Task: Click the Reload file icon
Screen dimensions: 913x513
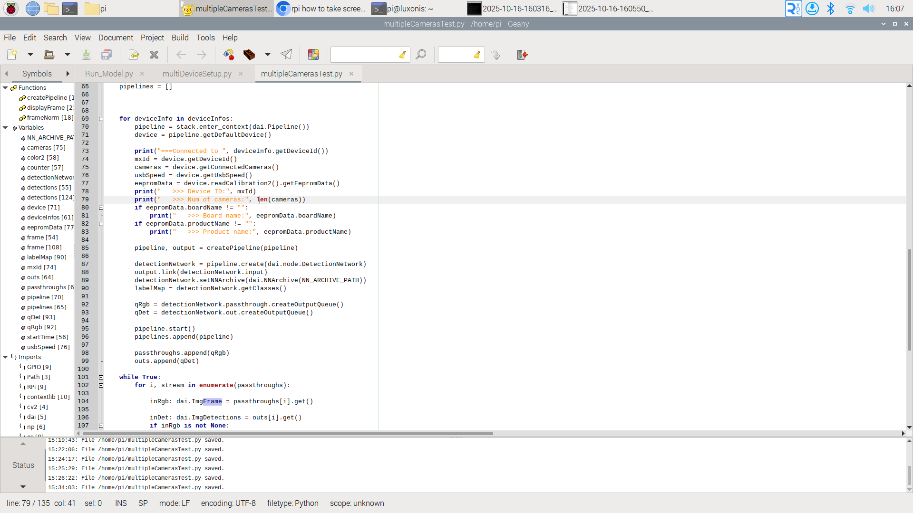Action: point(134,55)
